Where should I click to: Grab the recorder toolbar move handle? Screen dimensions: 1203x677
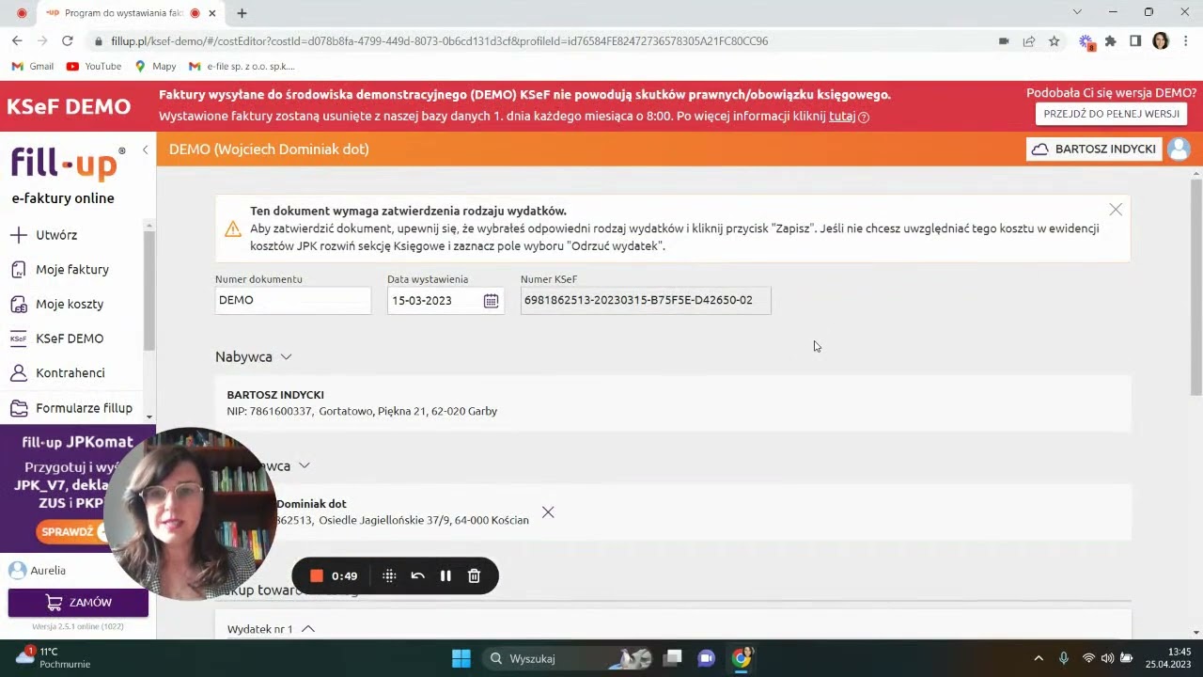pos(389,576)
